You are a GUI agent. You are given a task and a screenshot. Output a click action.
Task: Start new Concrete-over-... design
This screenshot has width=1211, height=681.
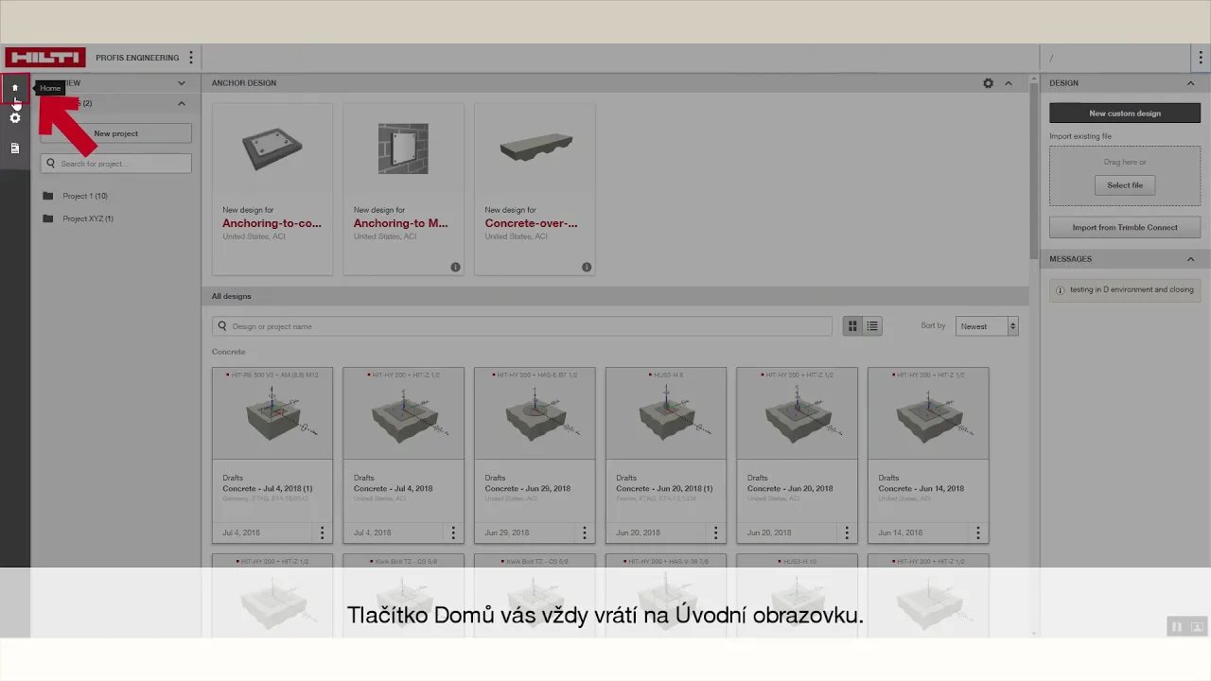tap(535, 189)
